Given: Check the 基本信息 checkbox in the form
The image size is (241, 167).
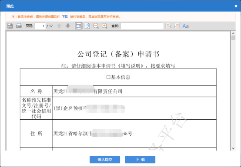Looking at the screenshot, I should click(108, 77).
